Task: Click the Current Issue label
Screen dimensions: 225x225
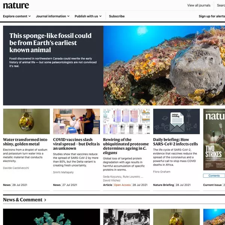Action: pos(212,185)
